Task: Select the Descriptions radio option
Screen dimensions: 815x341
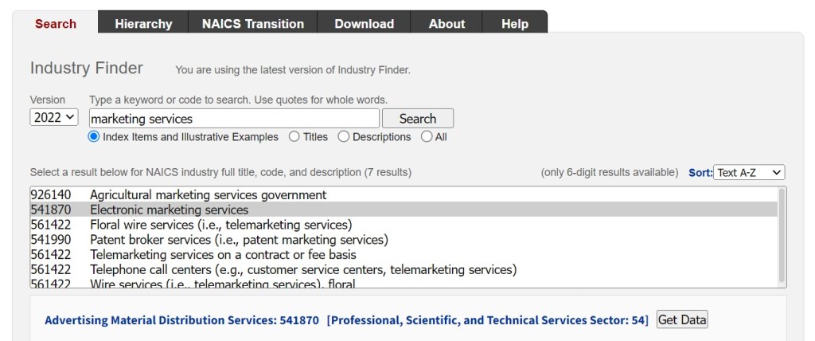Action: [x=344, y=137]
